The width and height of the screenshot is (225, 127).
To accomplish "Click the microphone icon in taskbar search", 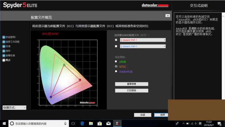I will [x=65, y=124].
